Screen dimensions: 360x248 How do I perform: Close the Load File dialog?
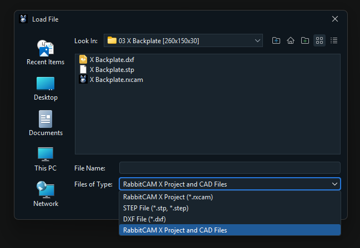tap(334, 19)
